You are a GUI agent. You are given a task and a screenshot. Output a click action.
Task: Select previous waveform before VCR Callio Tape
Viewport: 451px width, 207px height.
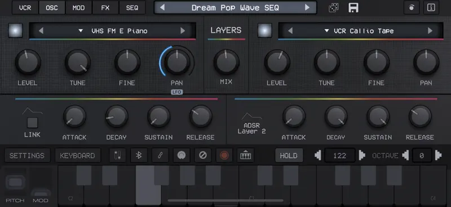pyautogui.click(x=290, y=31)
